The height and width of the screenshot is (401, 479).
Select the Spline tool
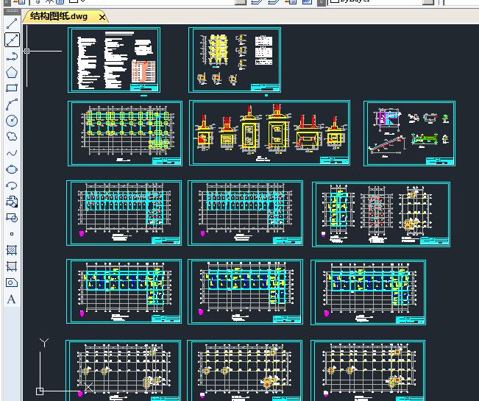click(12, 153)
